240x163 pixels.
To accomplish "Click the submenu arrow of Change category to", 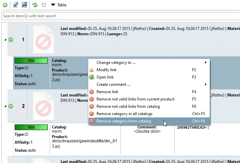I will [206, 63].
